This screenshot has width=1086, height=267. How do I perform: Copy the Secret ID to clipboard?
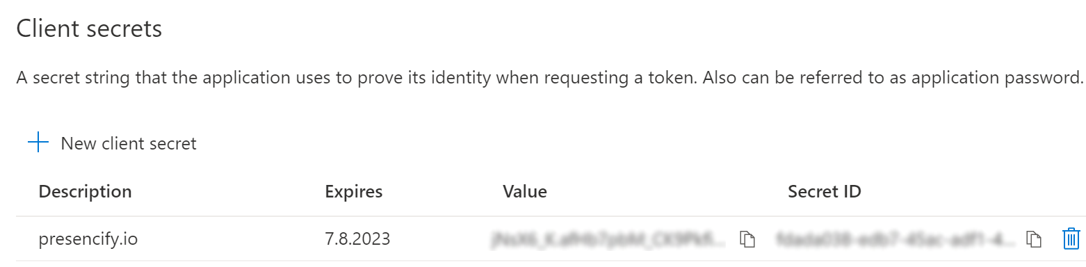[x=1035, y=239]
